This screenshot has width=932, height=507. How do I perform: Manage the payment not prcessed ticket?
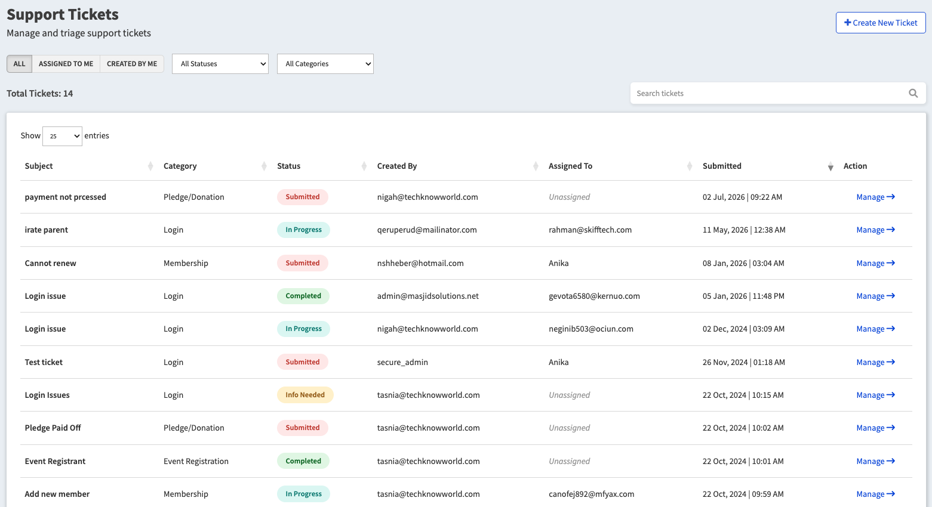[x=875, y=197]
